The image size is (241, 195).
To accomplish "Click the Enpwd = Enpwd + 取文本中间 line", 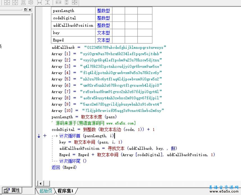I will point(137,155).
